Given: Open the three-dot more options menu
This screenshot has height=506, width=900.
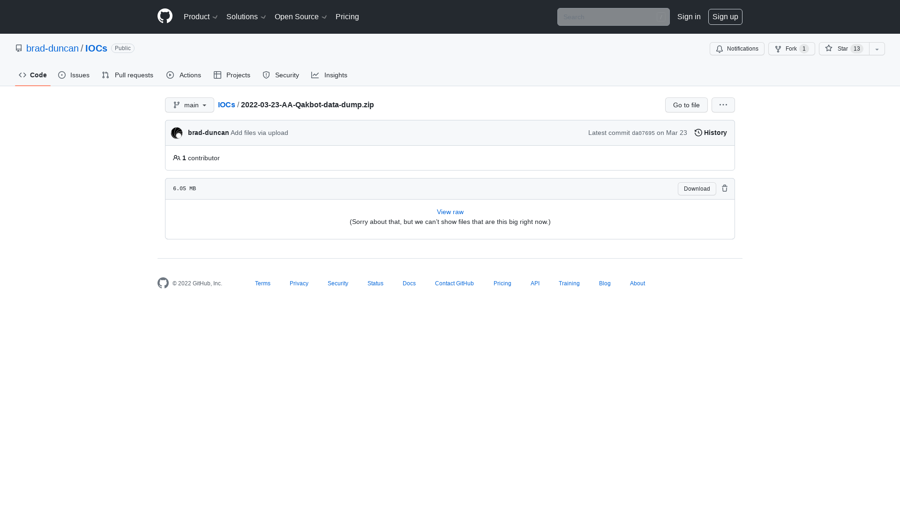Looking at the screenshot, I should [723, 105].
